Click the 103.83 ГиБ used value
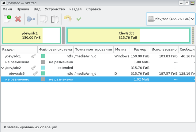The image size is (196, 132). pyautogui.click(x=168, y=56)
